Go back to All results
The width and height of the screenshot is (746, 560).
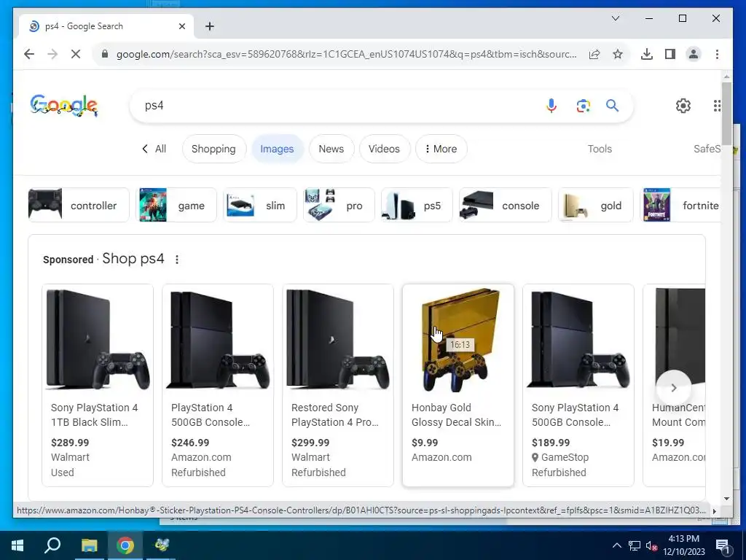(x=154, y=149)
